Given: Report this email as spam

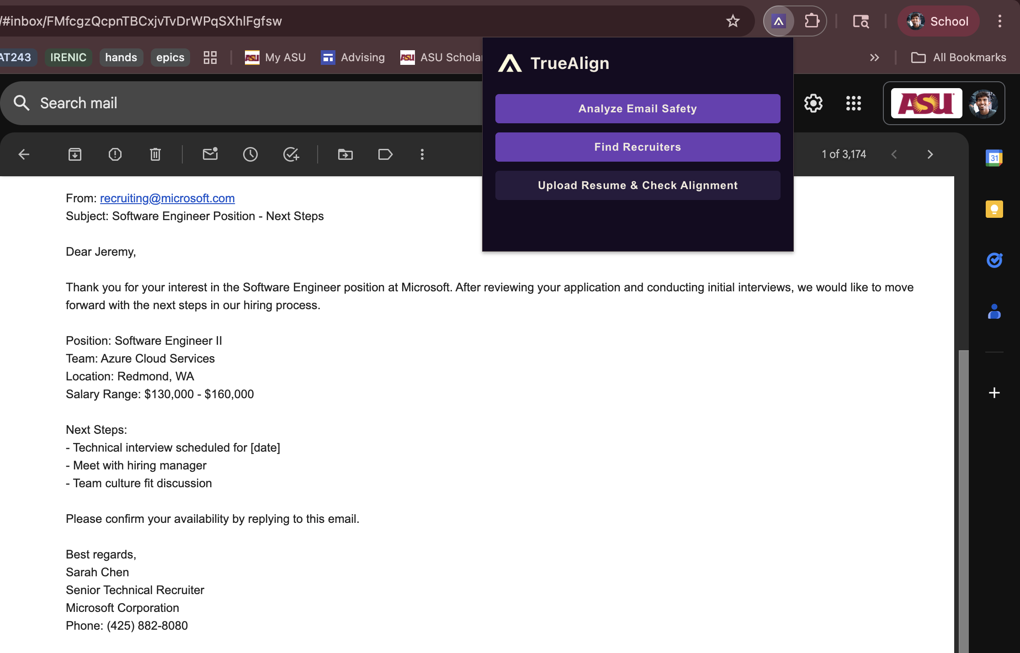Looking at the screenshot, I should coord(115,154).
